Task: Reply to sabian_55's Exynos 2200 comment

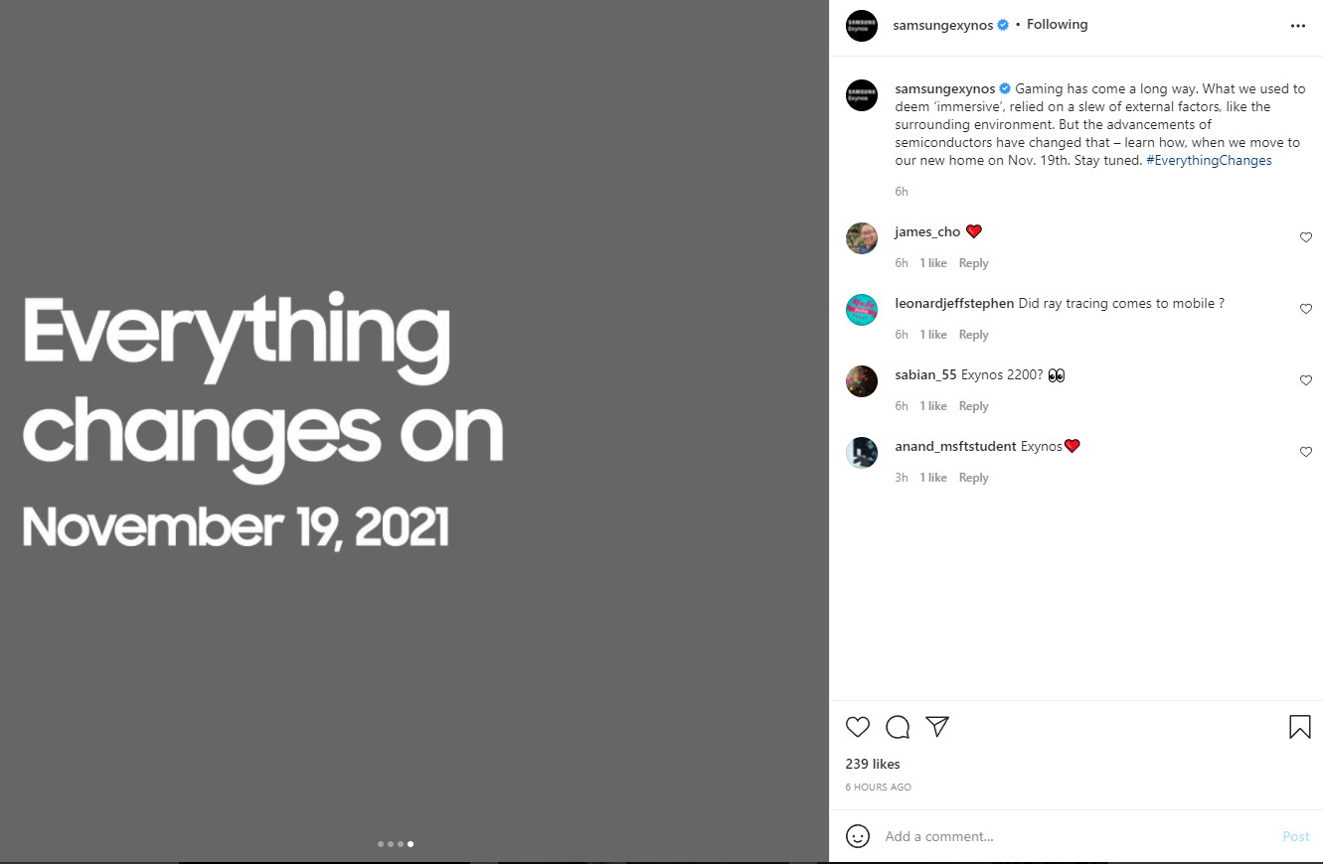Action: pyautogui.click(x=973, y=406)
